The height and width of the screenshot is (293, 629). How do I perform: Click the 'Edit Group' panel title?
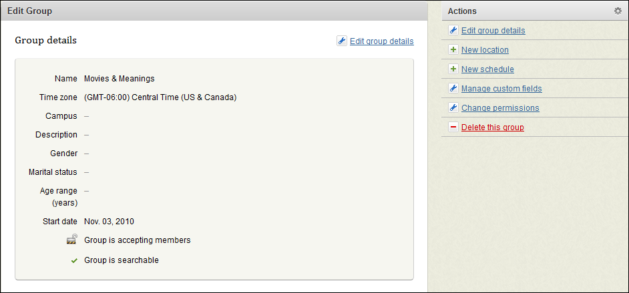(x=29, y=11)
